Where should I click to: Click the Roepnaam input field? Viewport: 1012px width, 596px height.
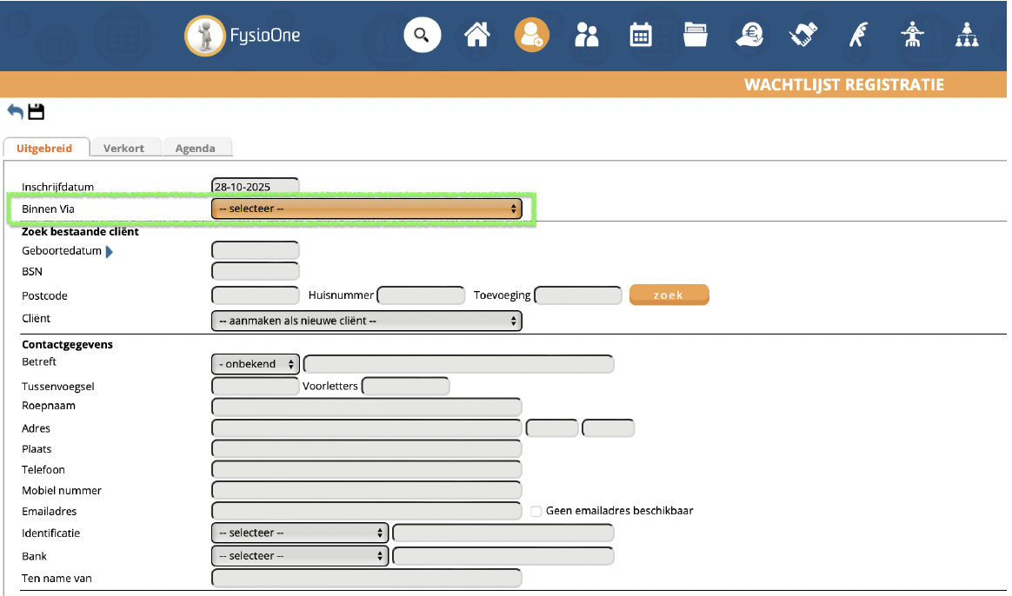point(366,407)
